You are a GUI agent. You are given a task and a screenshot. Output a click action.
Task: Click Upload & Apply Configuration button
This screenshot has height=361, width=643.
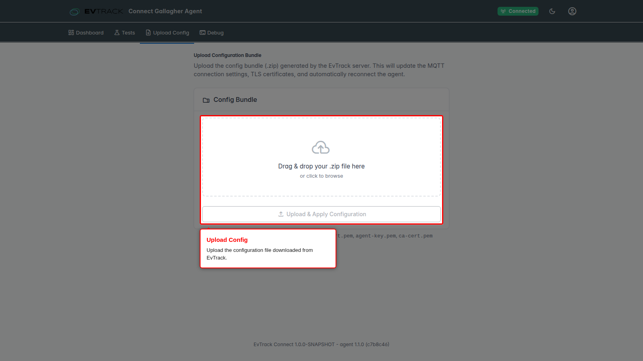[321, 214]
